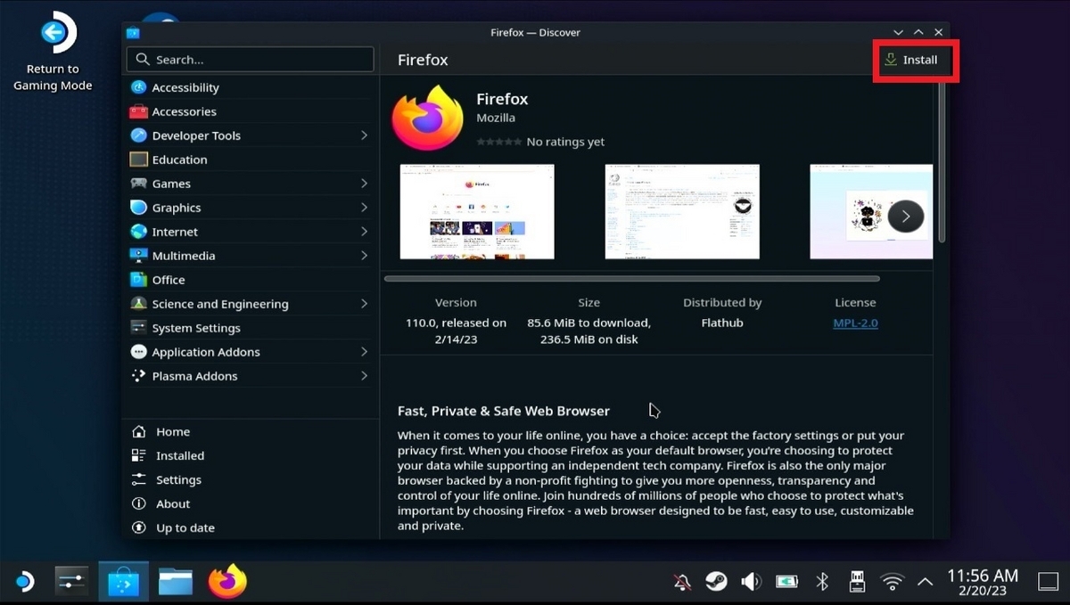The image size is (1070, 605).
Task: Go to the Home page
Action: tap(251, 431)
